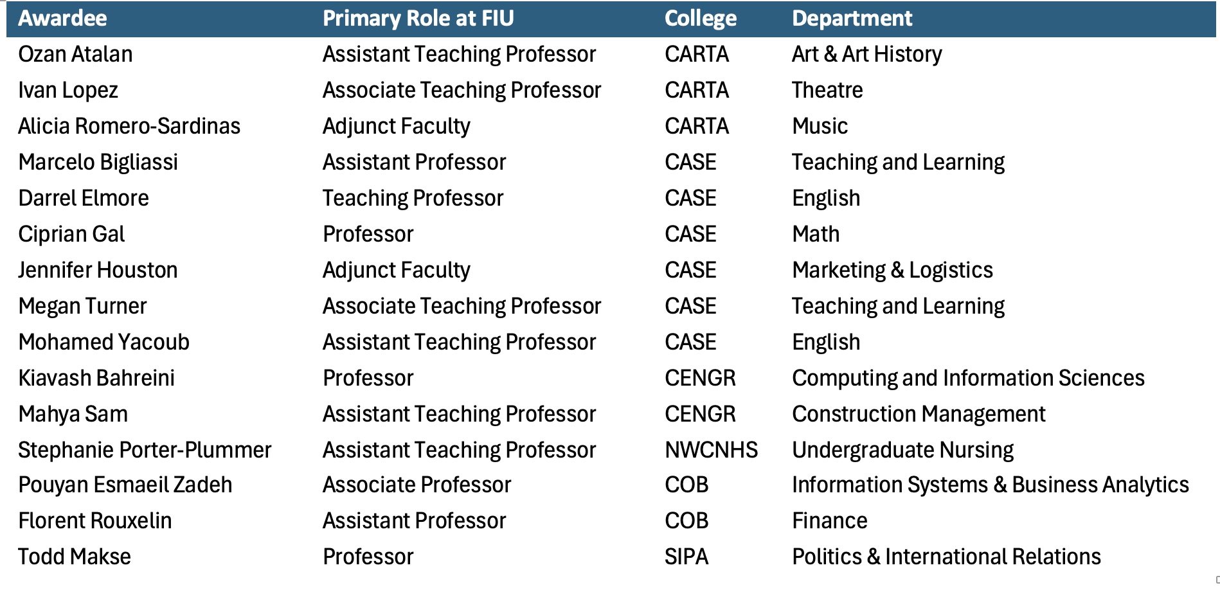The width and height of the screenshot is (1220, 599).
Task: Click the Marketing & Logistics cell
Action: 892,271
